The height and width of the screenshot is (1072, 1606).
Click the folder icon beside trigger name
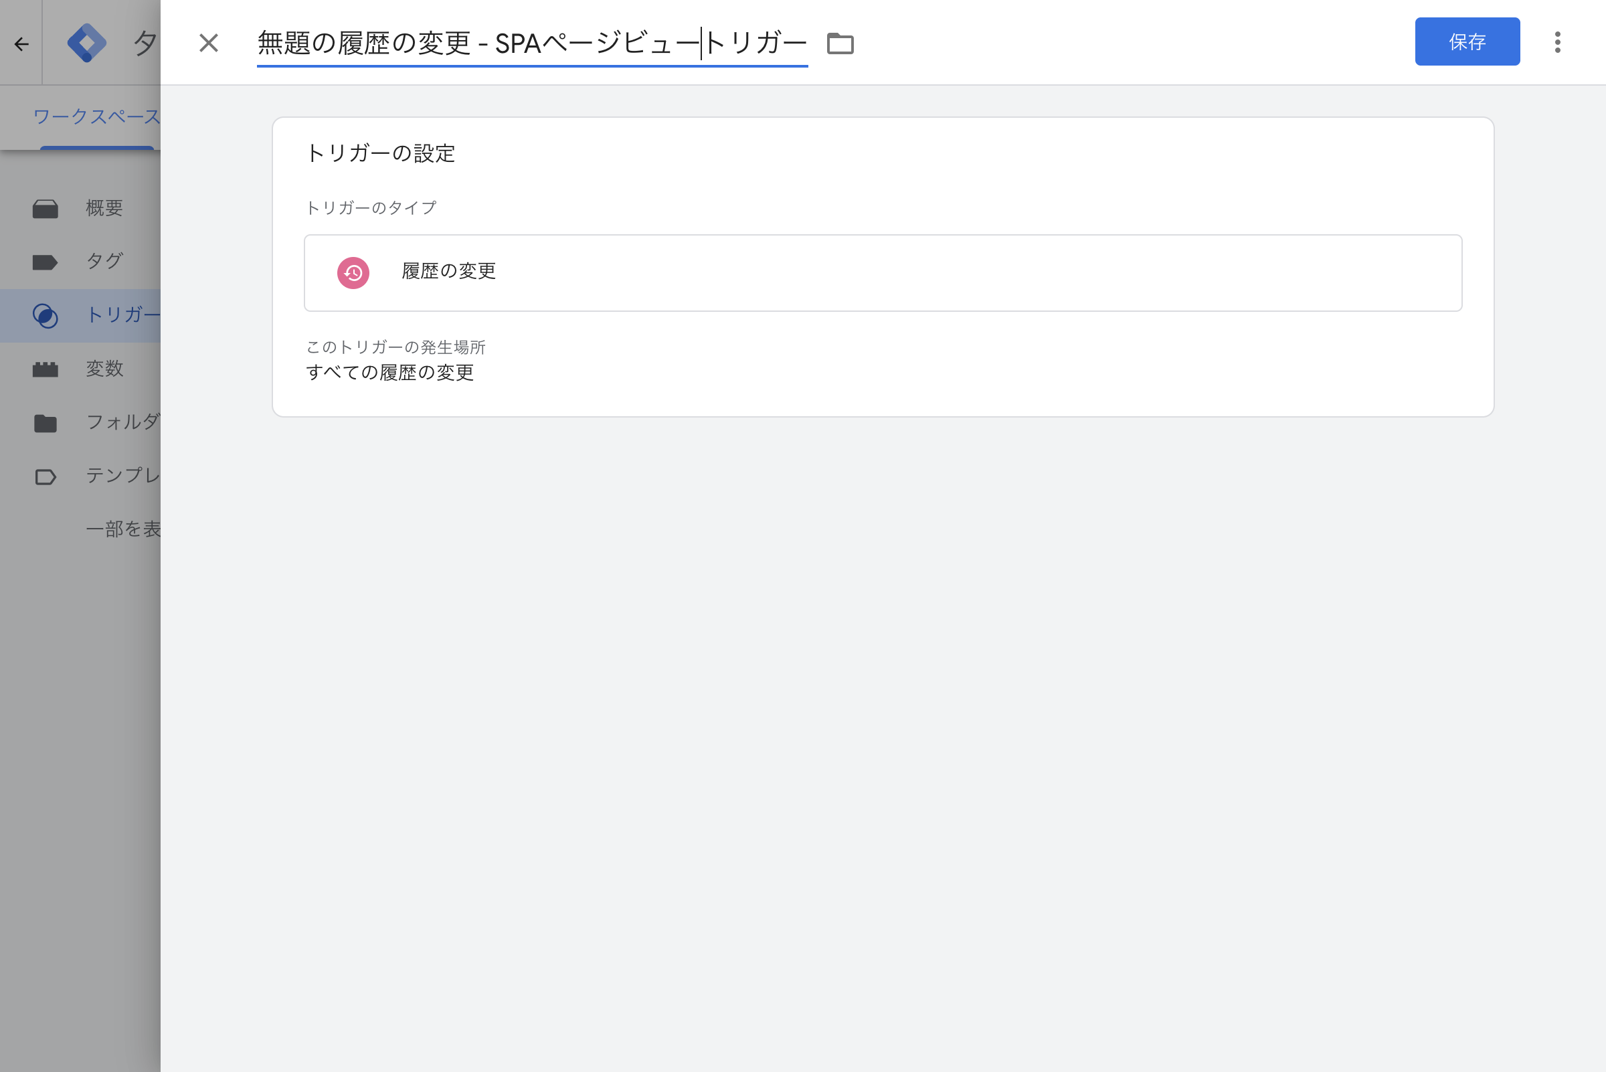(x=840, y=43)
